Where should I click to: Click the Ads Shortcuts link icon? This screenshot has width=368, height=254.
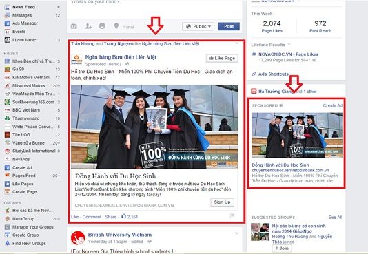[254, 74]
